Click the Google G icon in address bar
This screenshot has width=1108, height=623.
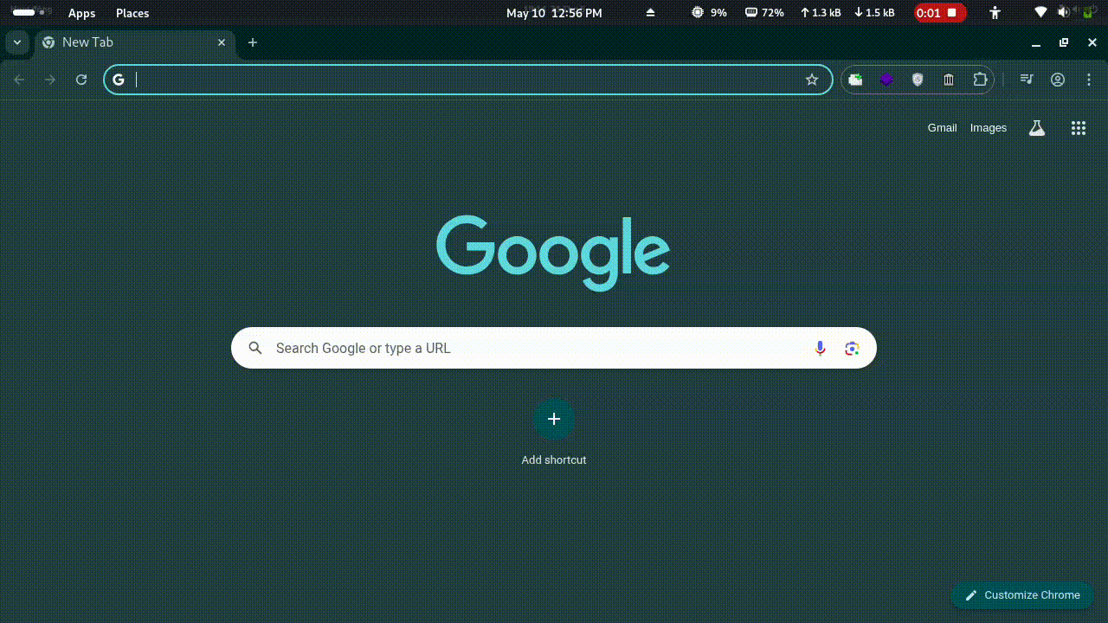click(x=119, y=80)
